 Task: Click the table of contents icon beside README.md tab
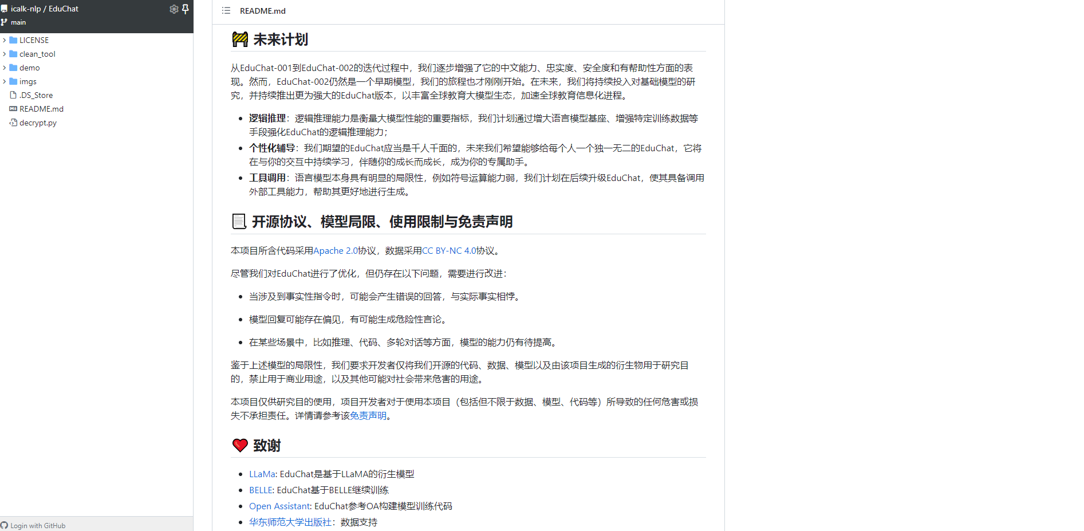[226, 10]
